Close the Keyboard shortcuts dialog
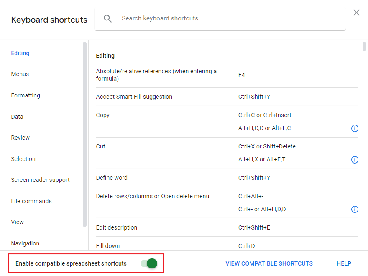Screen dimensions: 368x276 pyautogui.click(x=356, y=13)
